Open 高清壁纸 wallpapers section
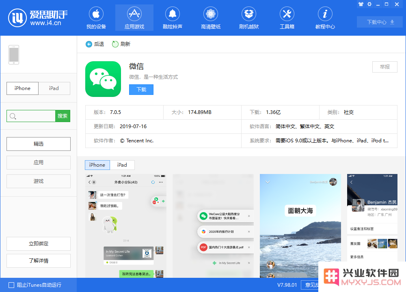Viewport: 406px width, 292px height. coord(210,18)
